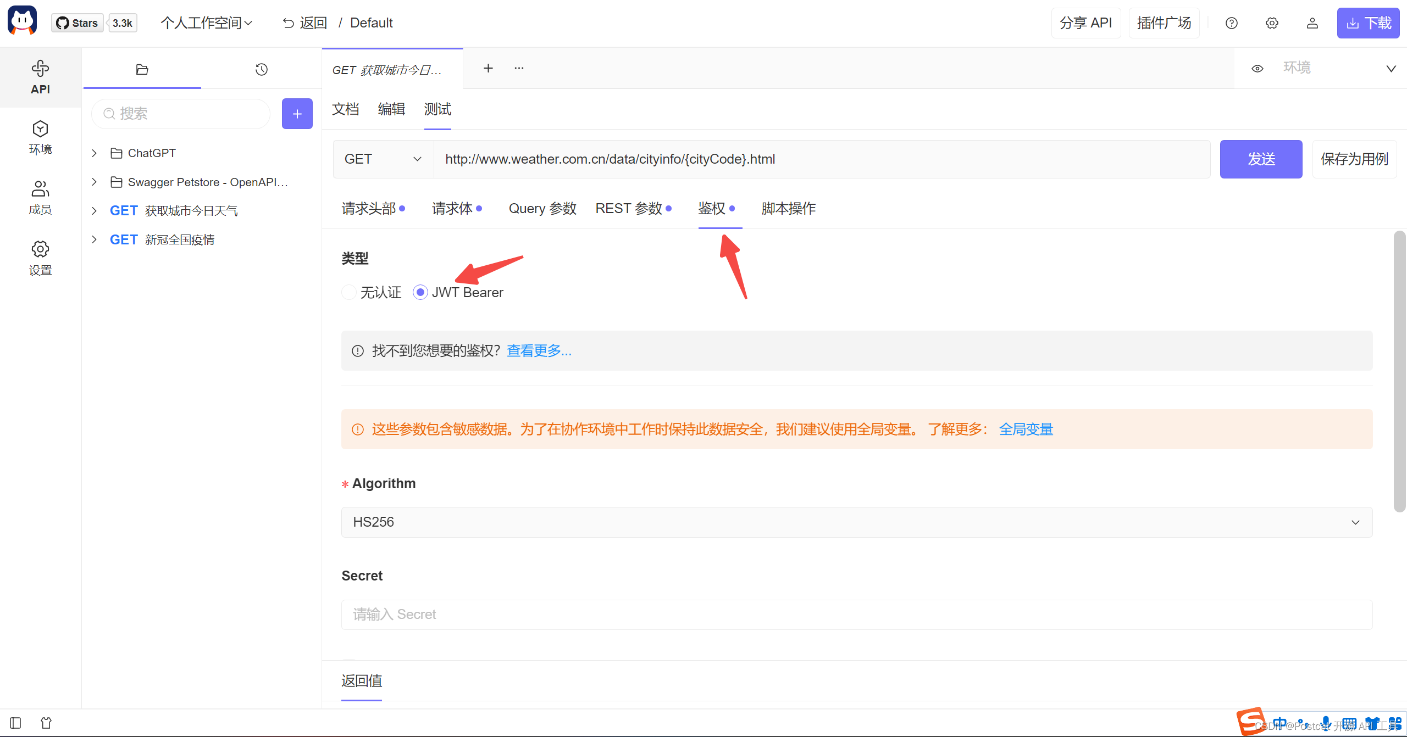Open the GET method dropdown

(383, 159)
